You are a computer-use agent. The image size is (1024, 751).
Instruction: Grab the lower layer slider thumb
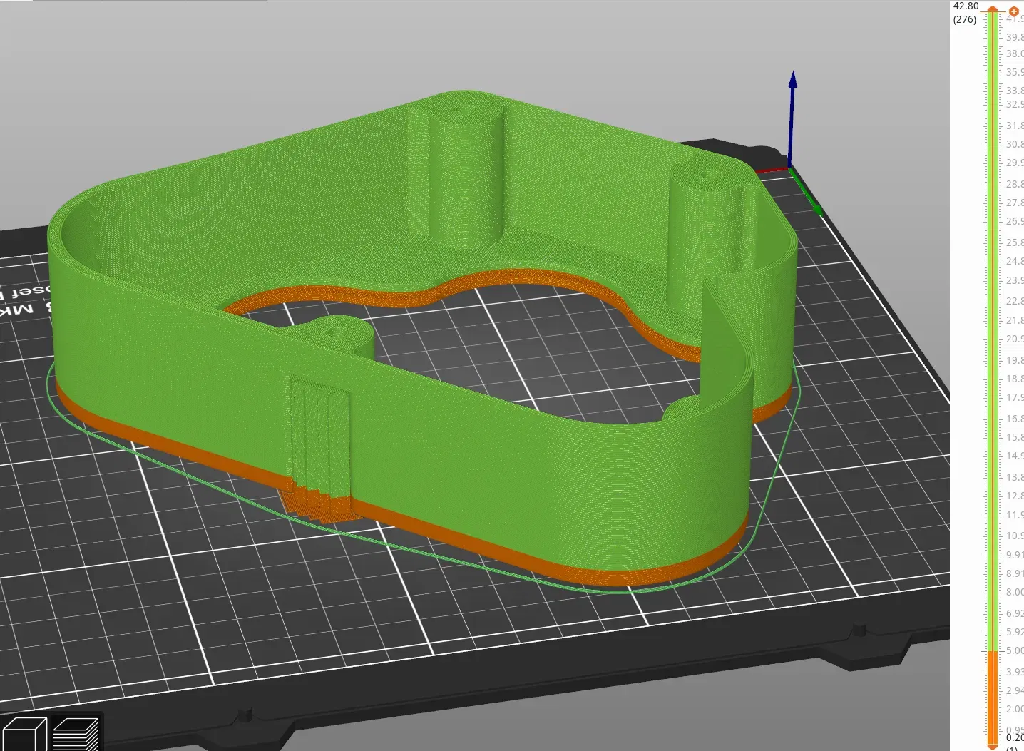click(x=992, y=746)
